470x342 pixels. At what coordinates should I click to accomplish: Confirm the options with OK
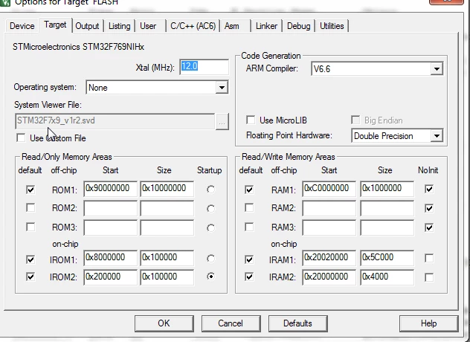coord(164,323)
